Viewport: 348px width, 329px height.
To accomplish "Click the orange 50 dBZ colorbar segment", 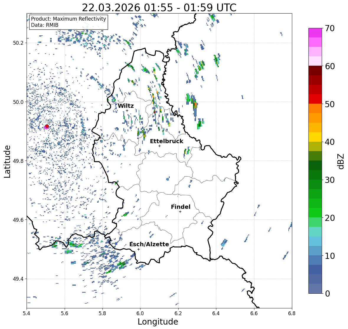I will (x=315, y=108).
